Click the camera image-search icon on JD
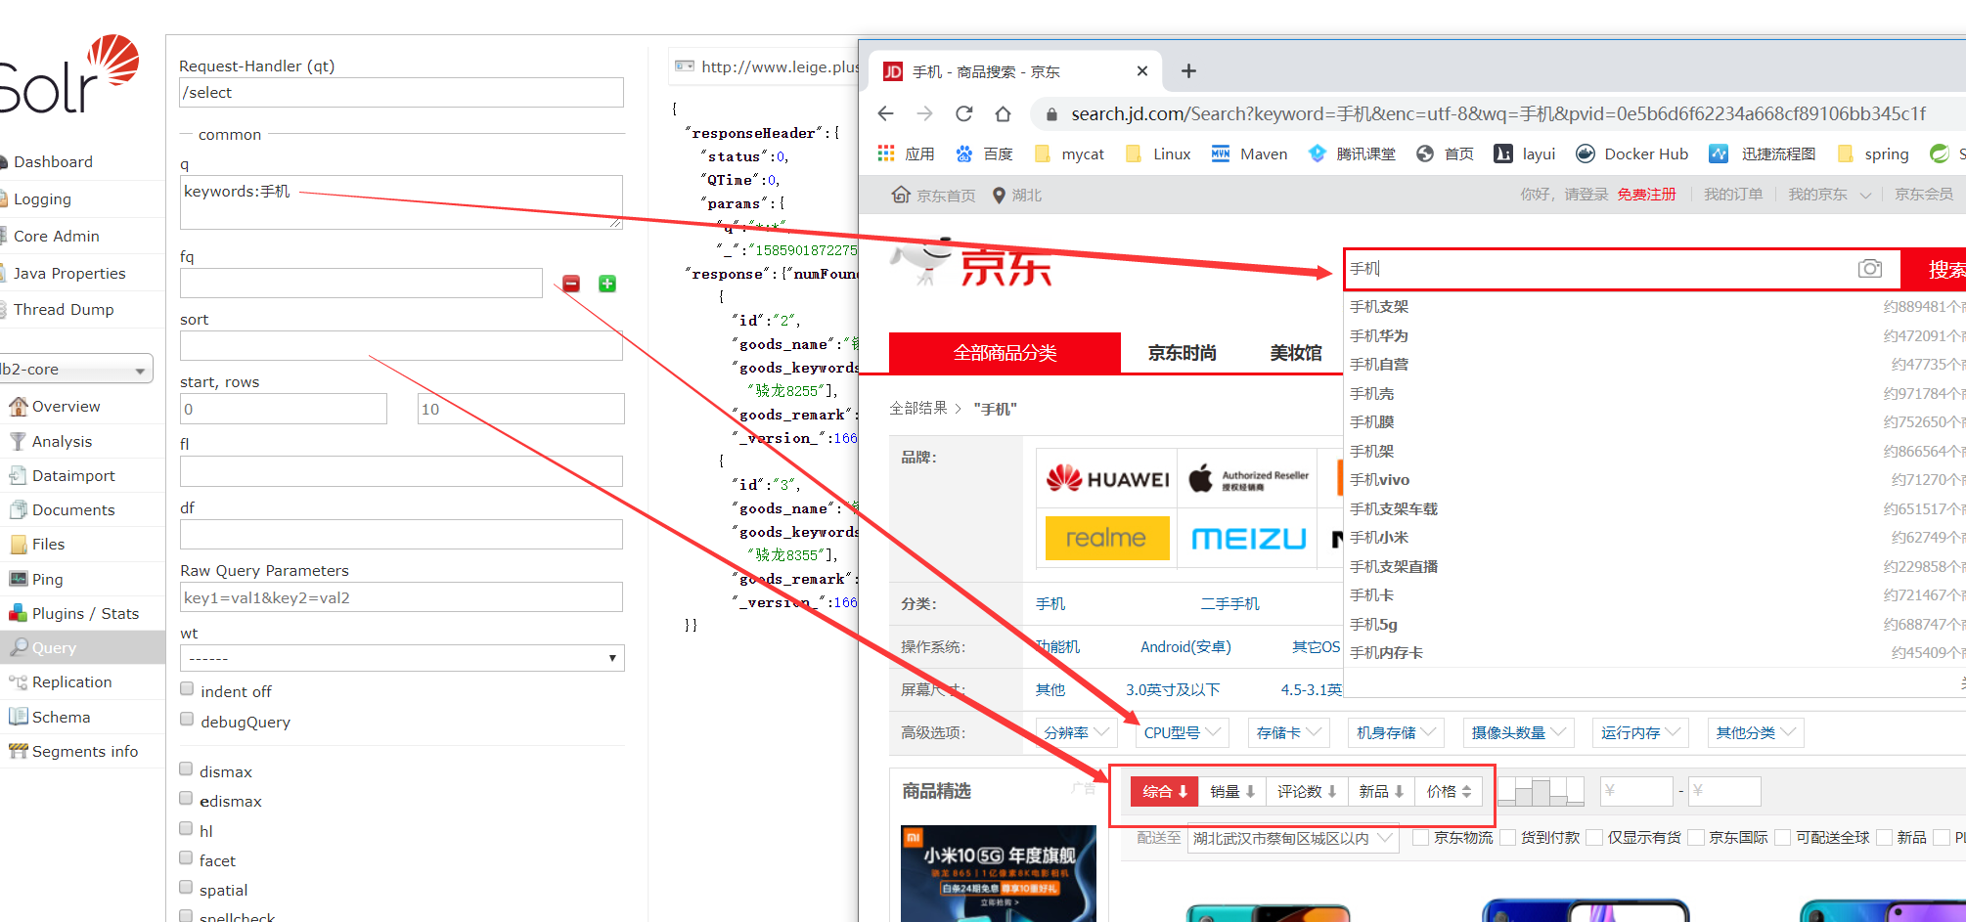The width and height of the screenshot is (1966, 922). [1869, 269]
